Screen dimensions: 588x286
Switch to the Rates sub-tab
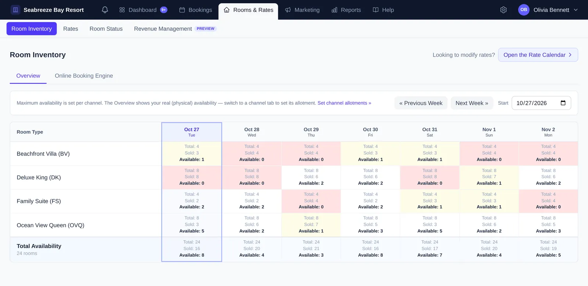71,29
